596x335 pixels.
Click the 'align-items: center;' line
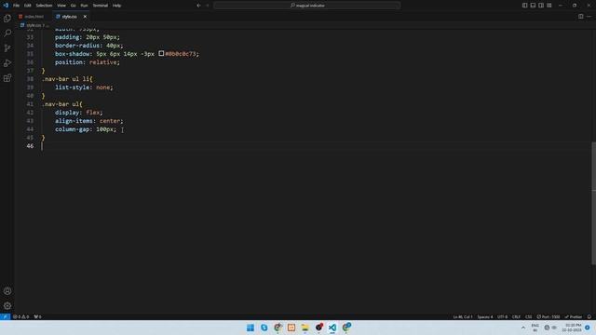pyautogui.click(x=89, y=121)
